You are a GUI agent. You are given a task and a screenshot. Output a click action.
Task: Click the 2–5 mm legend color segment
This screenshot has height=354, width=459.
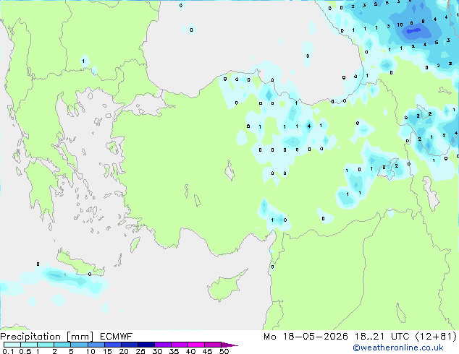62,345
